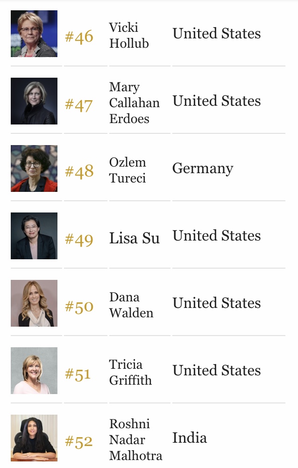This screenshot has height=468, width=298.
Task: Click the #50 rank label
Action: tap(79, 306)
